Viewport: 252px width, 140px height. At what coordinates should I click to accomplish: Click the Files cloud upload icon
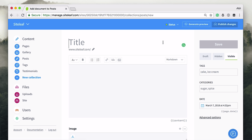click(x=17, y=87)
